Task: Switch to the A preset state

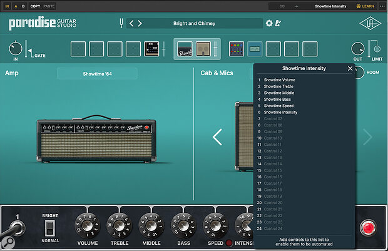Action: click(x=16, y=6)
